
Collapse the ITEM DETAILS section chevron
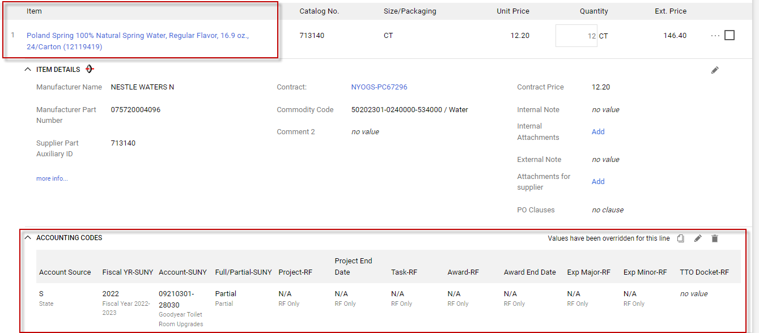click(x=28, y=70)
